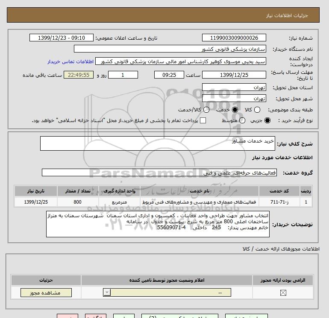The image size is (329, 318).
Task: Select the کالا radio button
Action: (x=257, y=110)
